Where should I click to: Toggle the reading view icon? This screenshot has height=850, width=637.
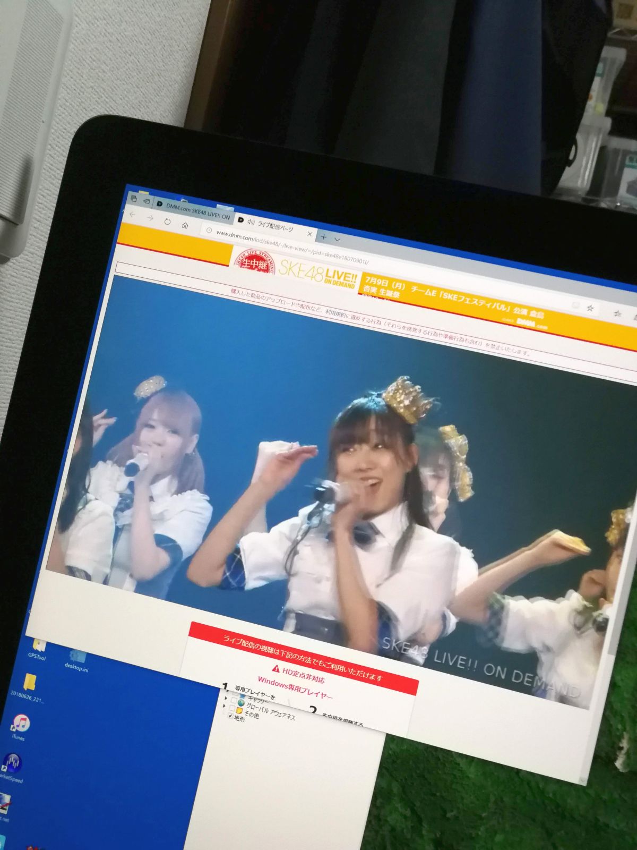coord(576,305)
